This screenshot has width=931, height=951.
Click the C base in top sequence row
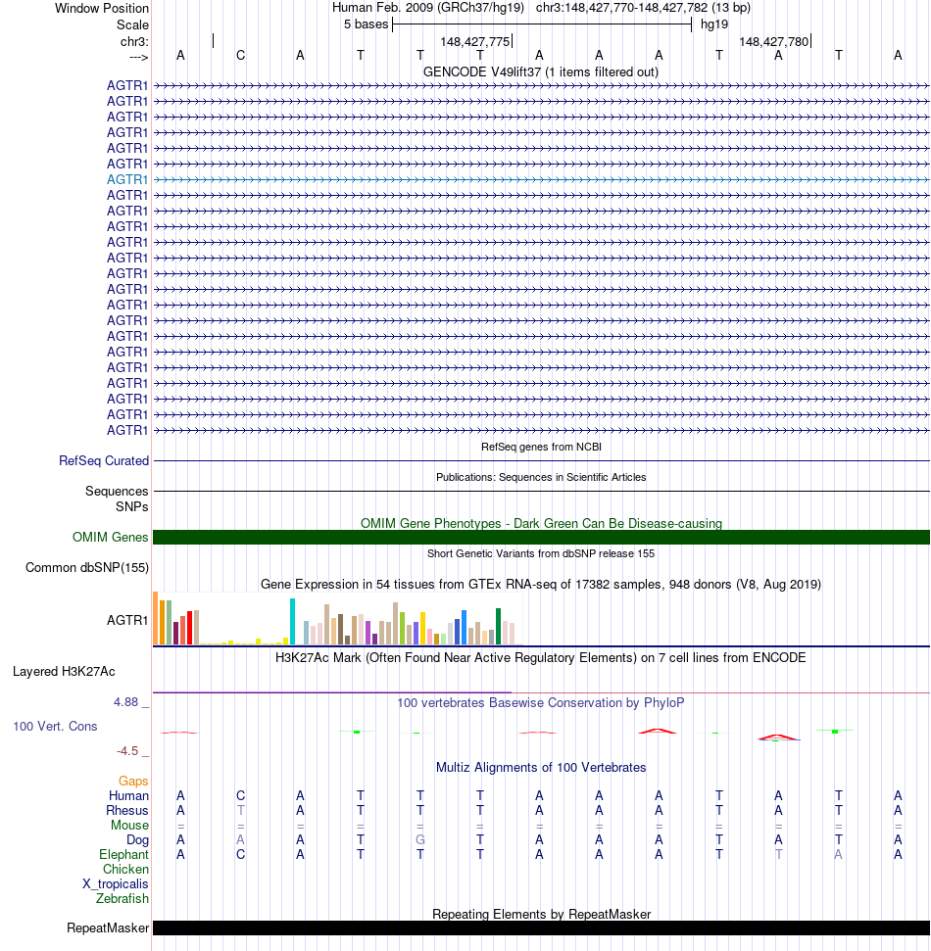[x=240, y=56]
